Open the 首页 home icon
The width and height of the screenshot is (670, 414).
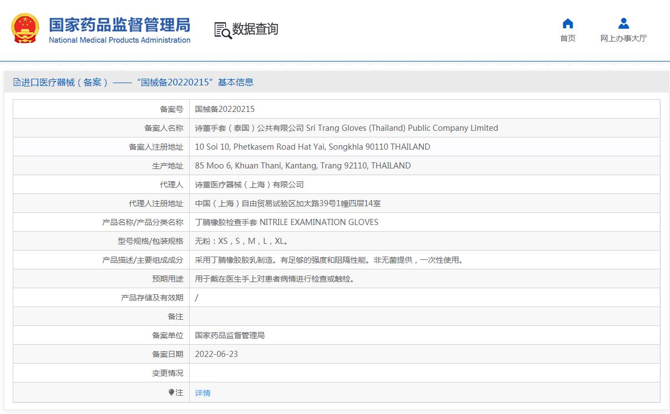tap(567, 23)
